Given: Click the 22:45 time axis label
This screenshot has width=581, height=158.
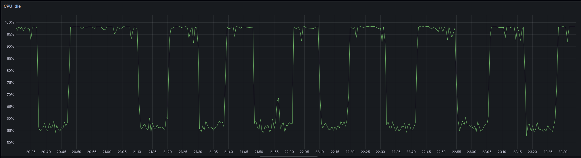Looking at the screenshot, I should click(426, 152).
